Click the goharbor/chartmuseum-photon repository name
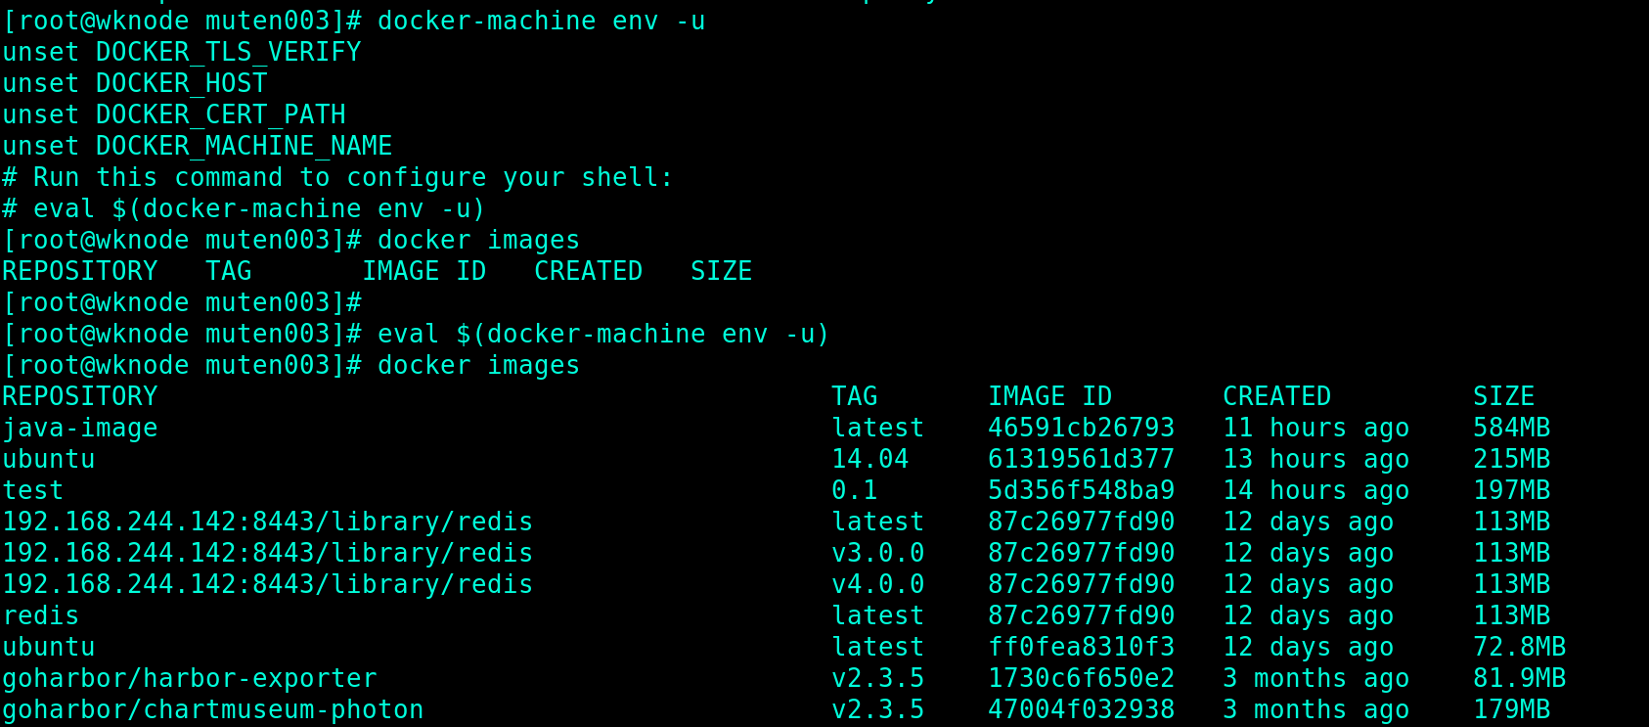This screenshot has width=1649, height=727. pyautogui.click(x=213, y=710)
